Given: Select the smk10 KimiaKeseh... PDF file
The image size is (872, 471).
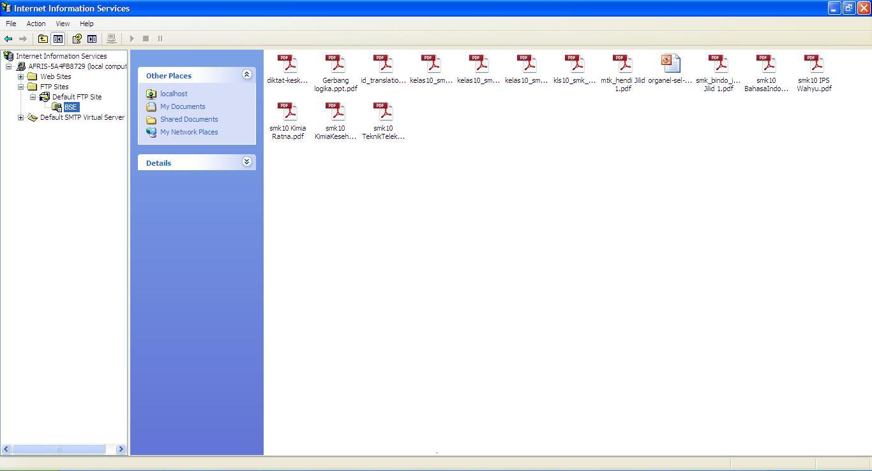Looking at the screenshot, I should coord(336,120).
